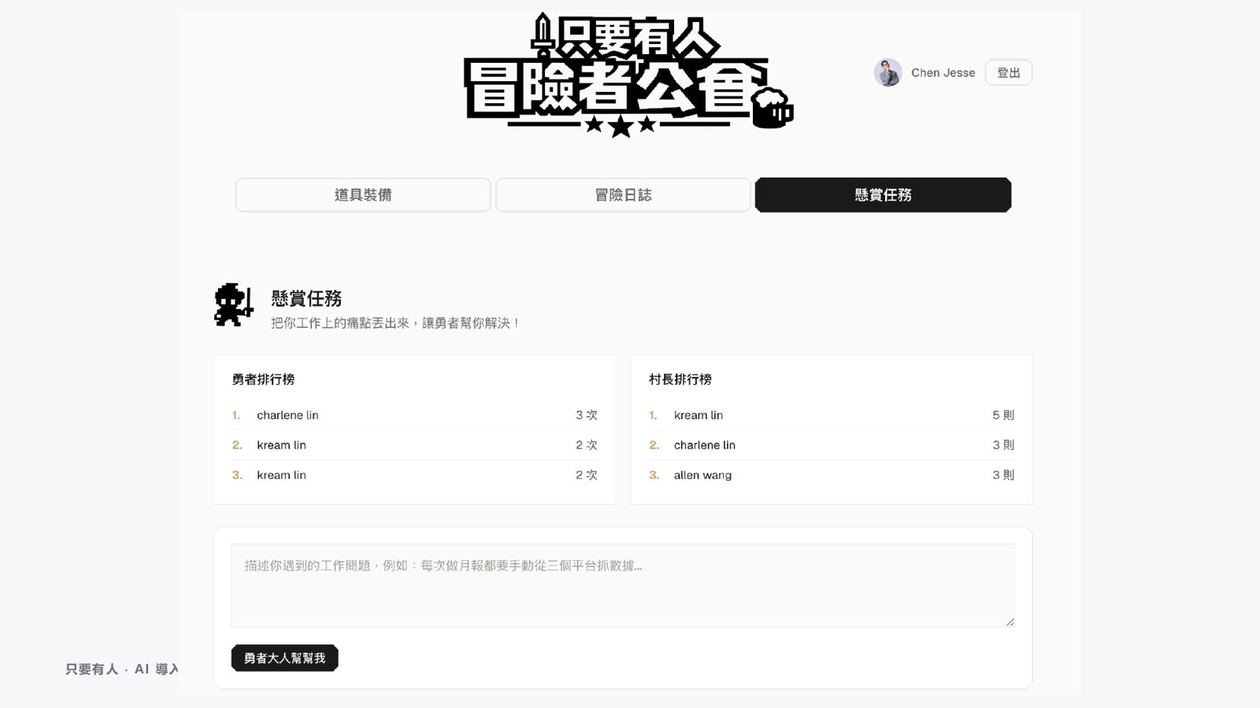Click the pixel hero character icon
This screenshot has width=1260, height=708.
pos(234,305)
